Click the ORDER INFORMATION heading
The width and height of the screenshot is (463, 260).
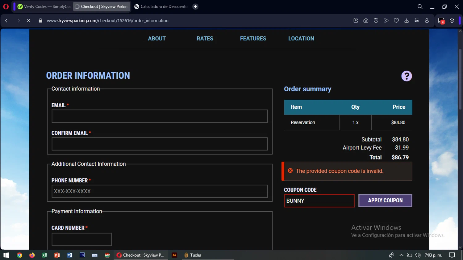click(88, 76)
